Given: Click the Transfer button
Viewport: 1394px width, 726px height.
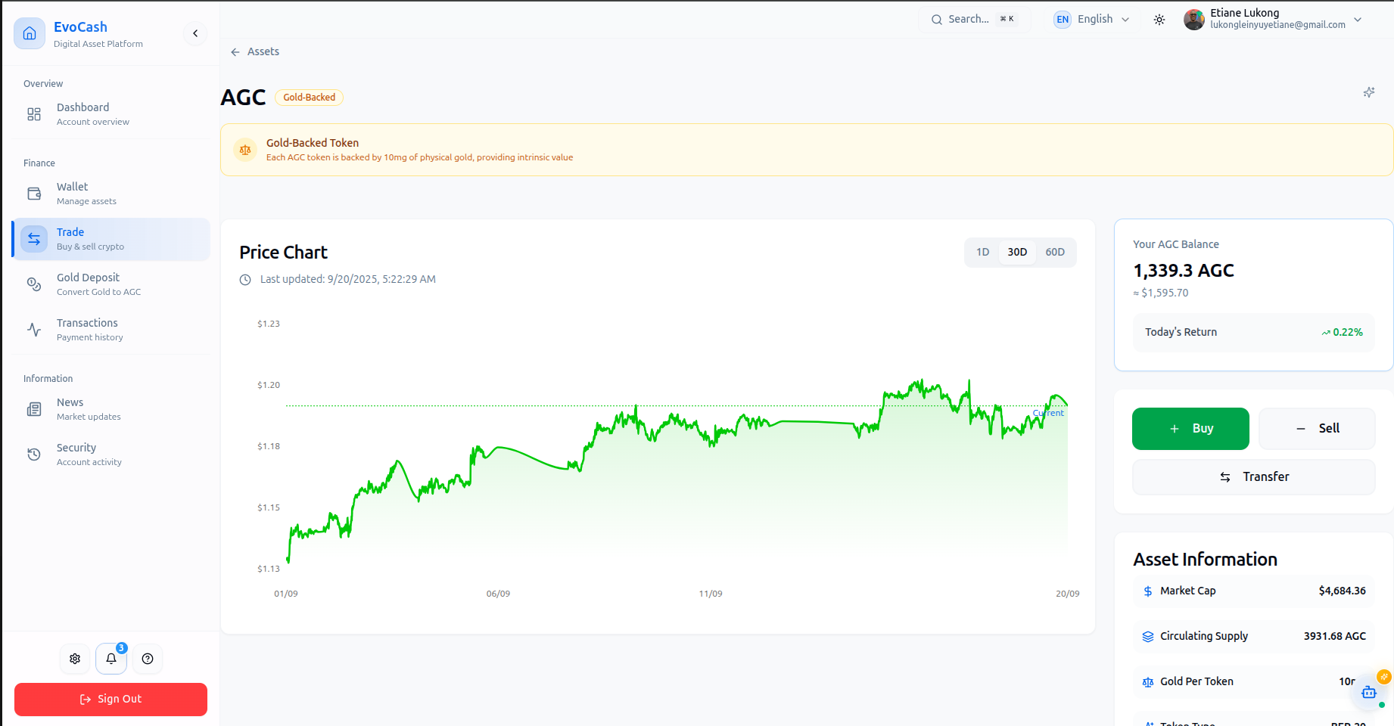Looking at the screenshot, I should click(x=1253, y=477).
